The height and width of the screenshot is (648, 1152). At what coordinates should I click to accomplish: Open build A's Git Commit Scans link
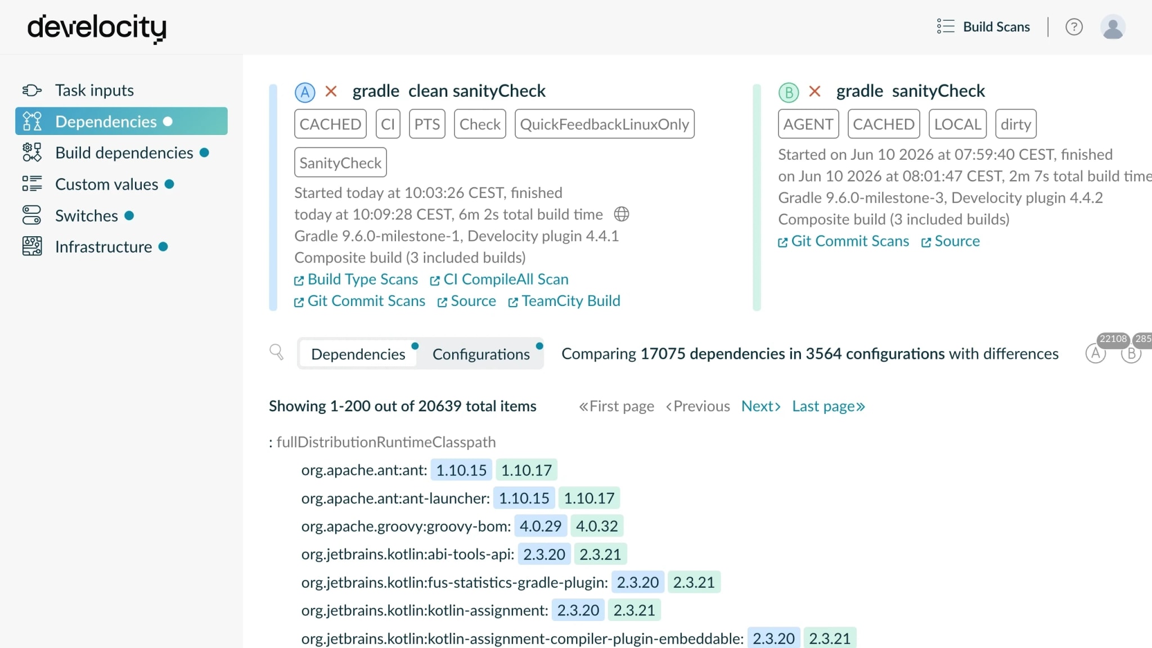[x=360, y=301]
